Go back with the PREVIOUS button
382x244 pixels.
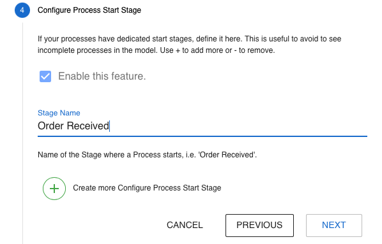(259, 226)
